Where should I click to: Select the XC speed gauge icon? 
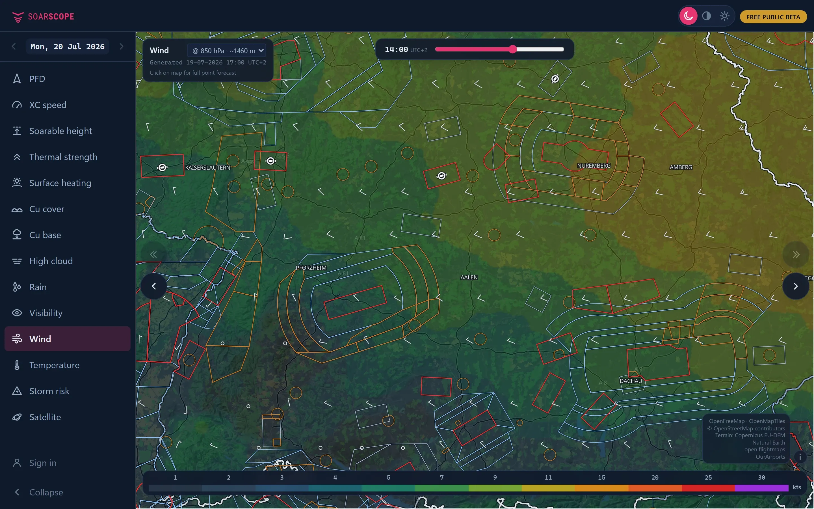pyautogui.click(x=17, y=105)
